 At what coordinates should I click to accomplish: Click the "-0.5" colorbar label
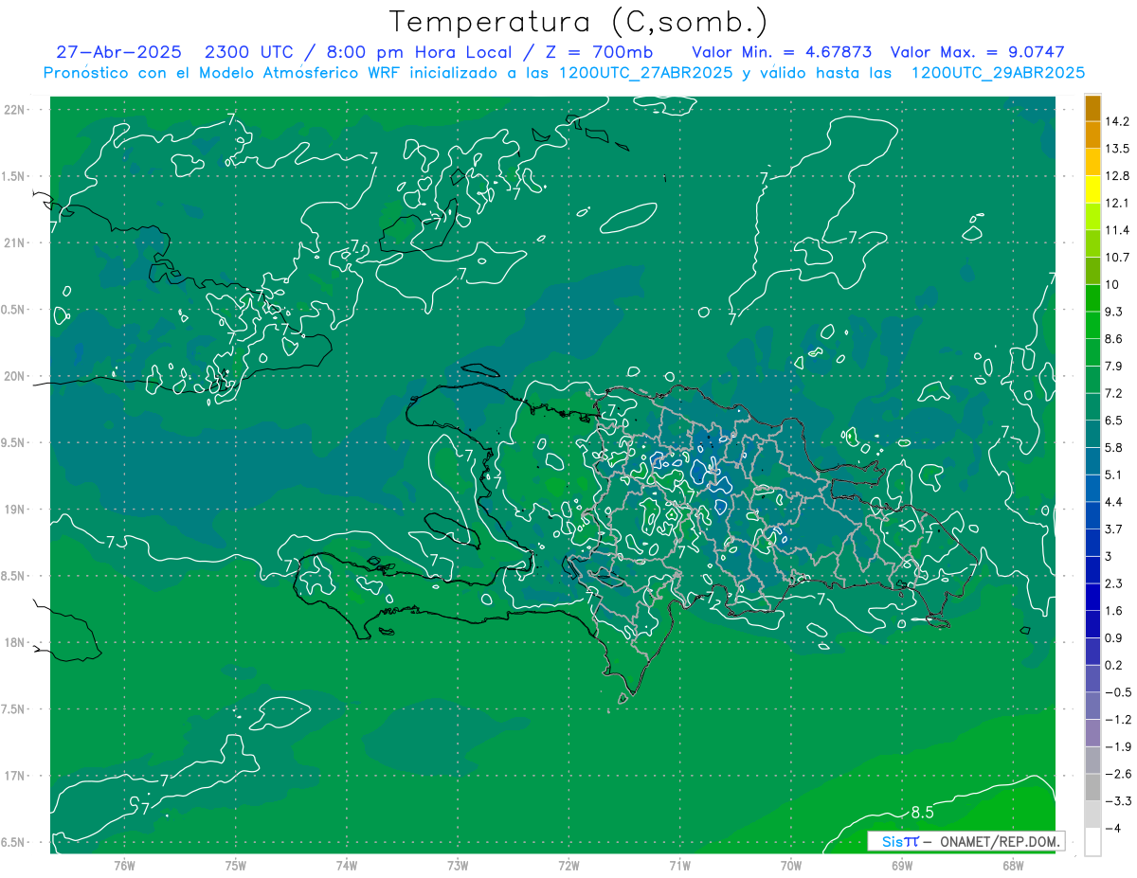(1118, 692)
